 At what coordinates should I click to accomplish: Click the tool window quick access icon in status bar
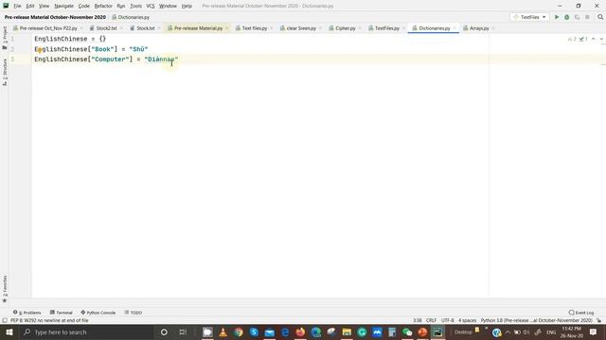coord(5,320)
